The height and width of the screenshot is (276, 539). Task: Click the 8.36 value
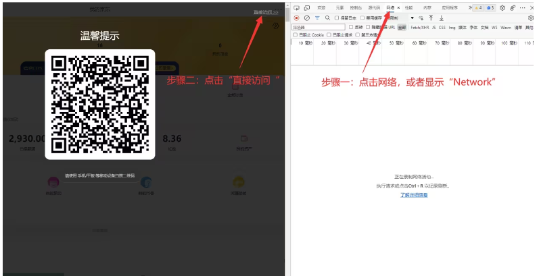point(172,138)
